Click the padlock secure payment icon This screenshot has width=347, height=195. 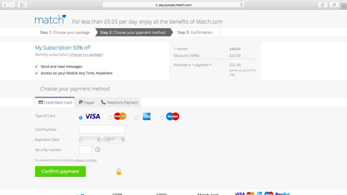[x=119, y=172]
